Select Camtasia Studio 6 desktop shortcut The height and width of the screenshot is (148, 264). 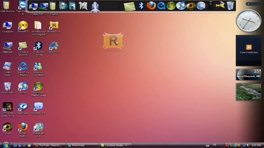click(23, 49)
